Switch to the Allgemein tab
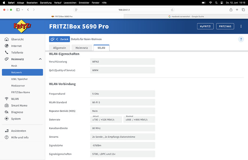 coord(59,48)
